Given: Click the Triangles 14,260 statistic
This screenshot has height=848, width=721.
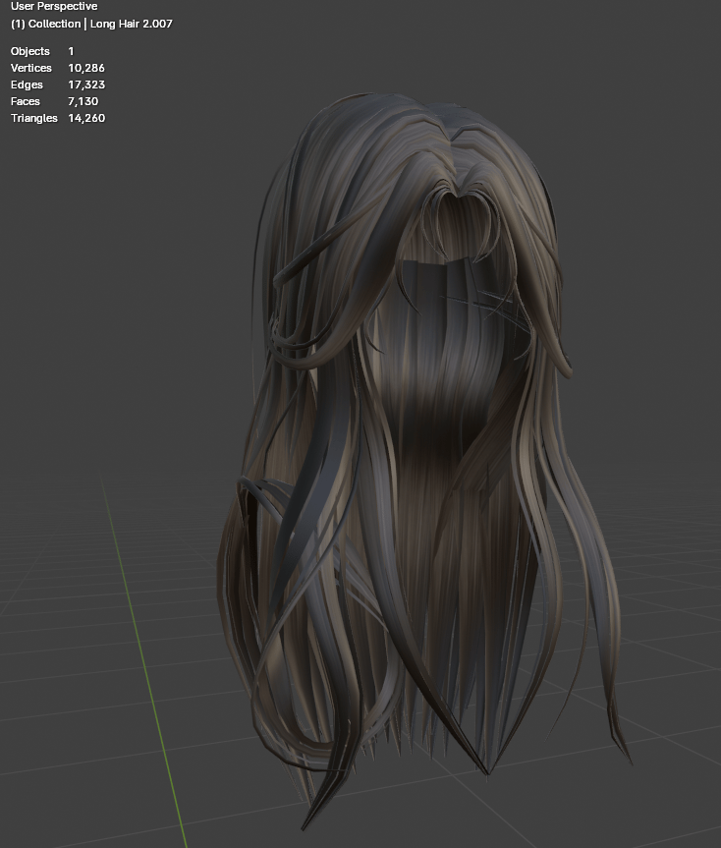Looking at the screenshot, I should point(58,119).
